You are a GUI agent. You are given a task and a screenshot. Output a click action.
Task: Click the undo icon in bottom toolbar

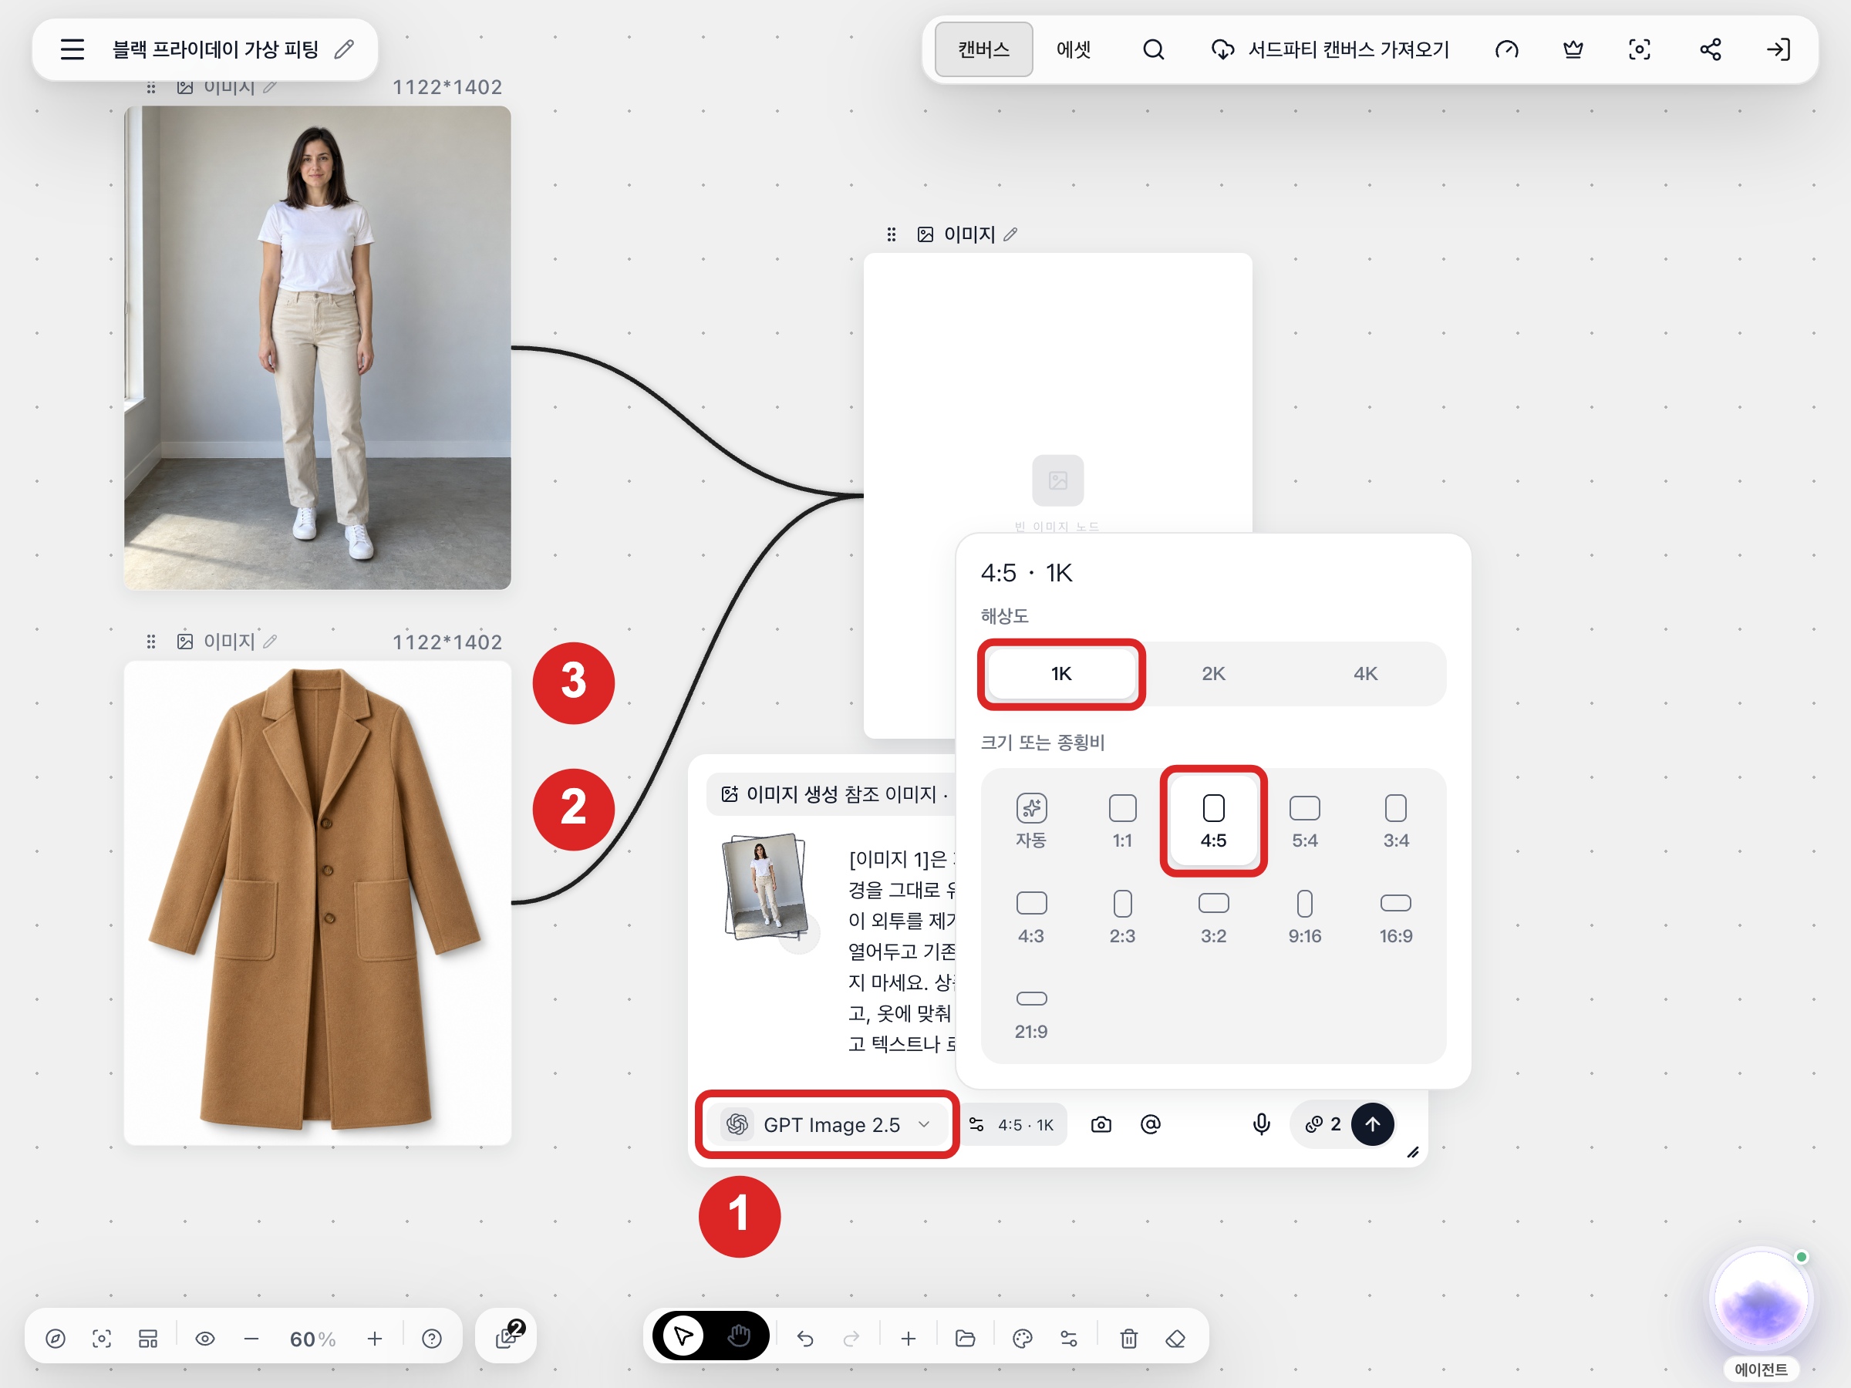[805, 1339]
